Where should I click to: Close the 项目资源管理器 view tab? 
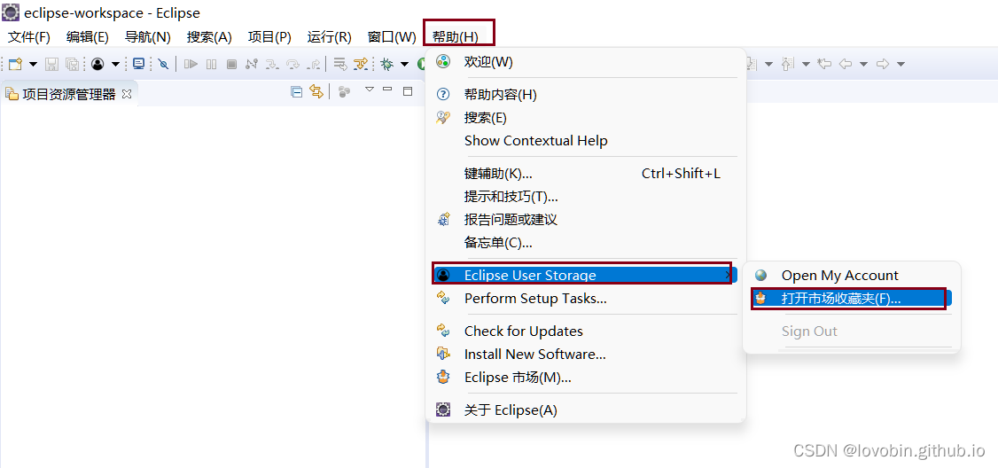point(127,94)
